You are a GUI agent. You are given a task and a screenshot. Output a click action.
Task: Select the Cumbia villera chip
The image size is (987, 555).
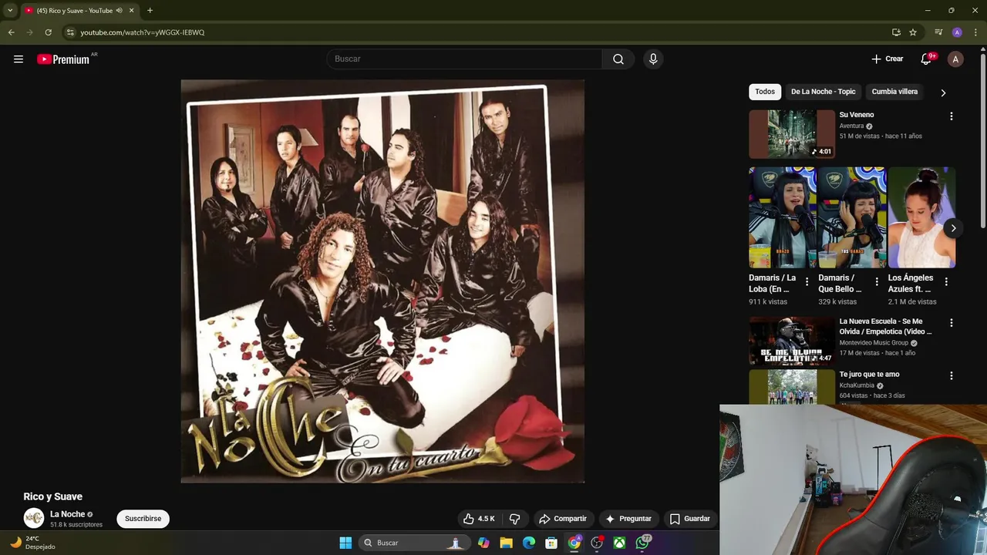tap(894, 92)
